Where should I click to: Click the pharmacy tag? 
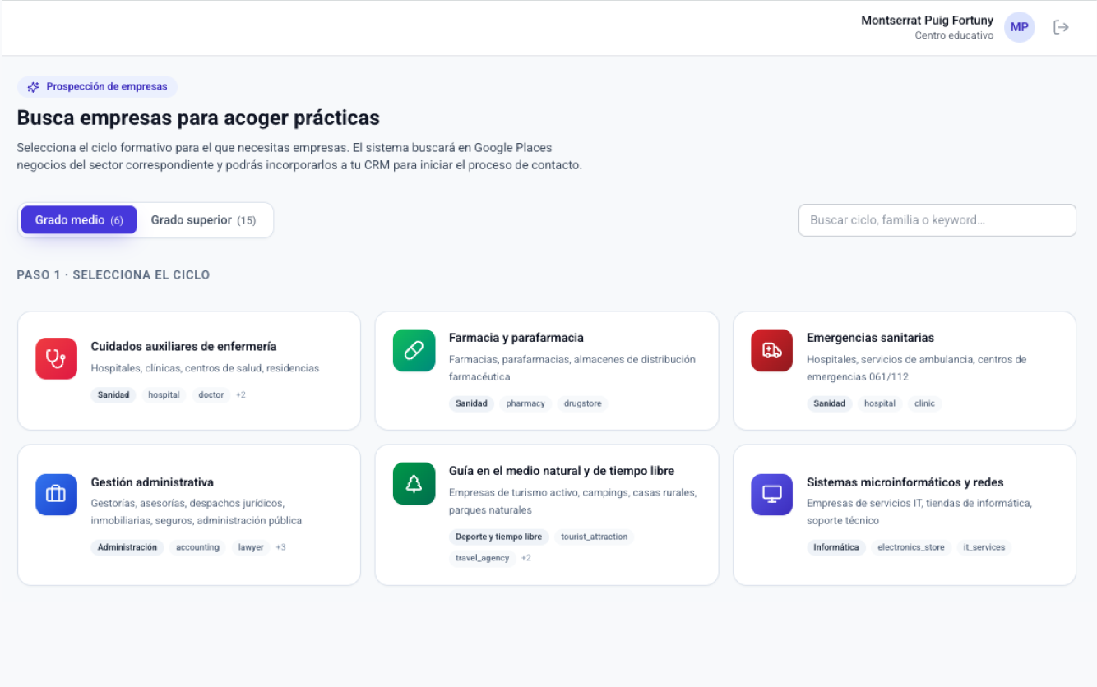(525, 403)
